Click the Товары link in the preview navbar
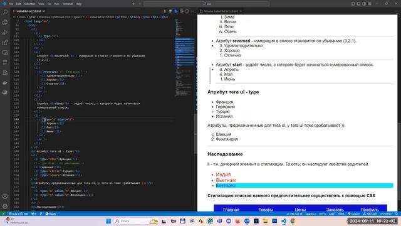401x226 pixels. 266,209
